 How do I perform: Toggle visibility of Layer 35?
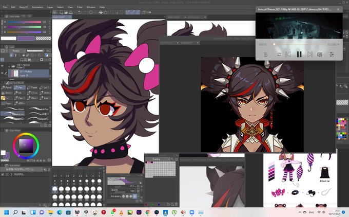click(x=2, y=73)
